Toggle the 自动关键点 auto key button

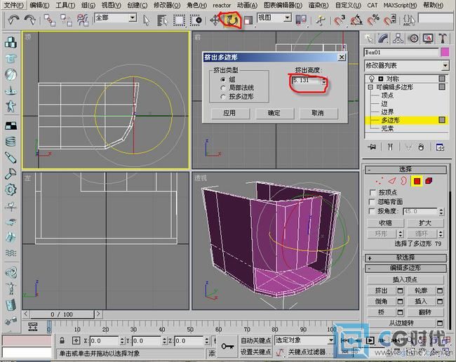pyautogui.click(x=255, y=340)
